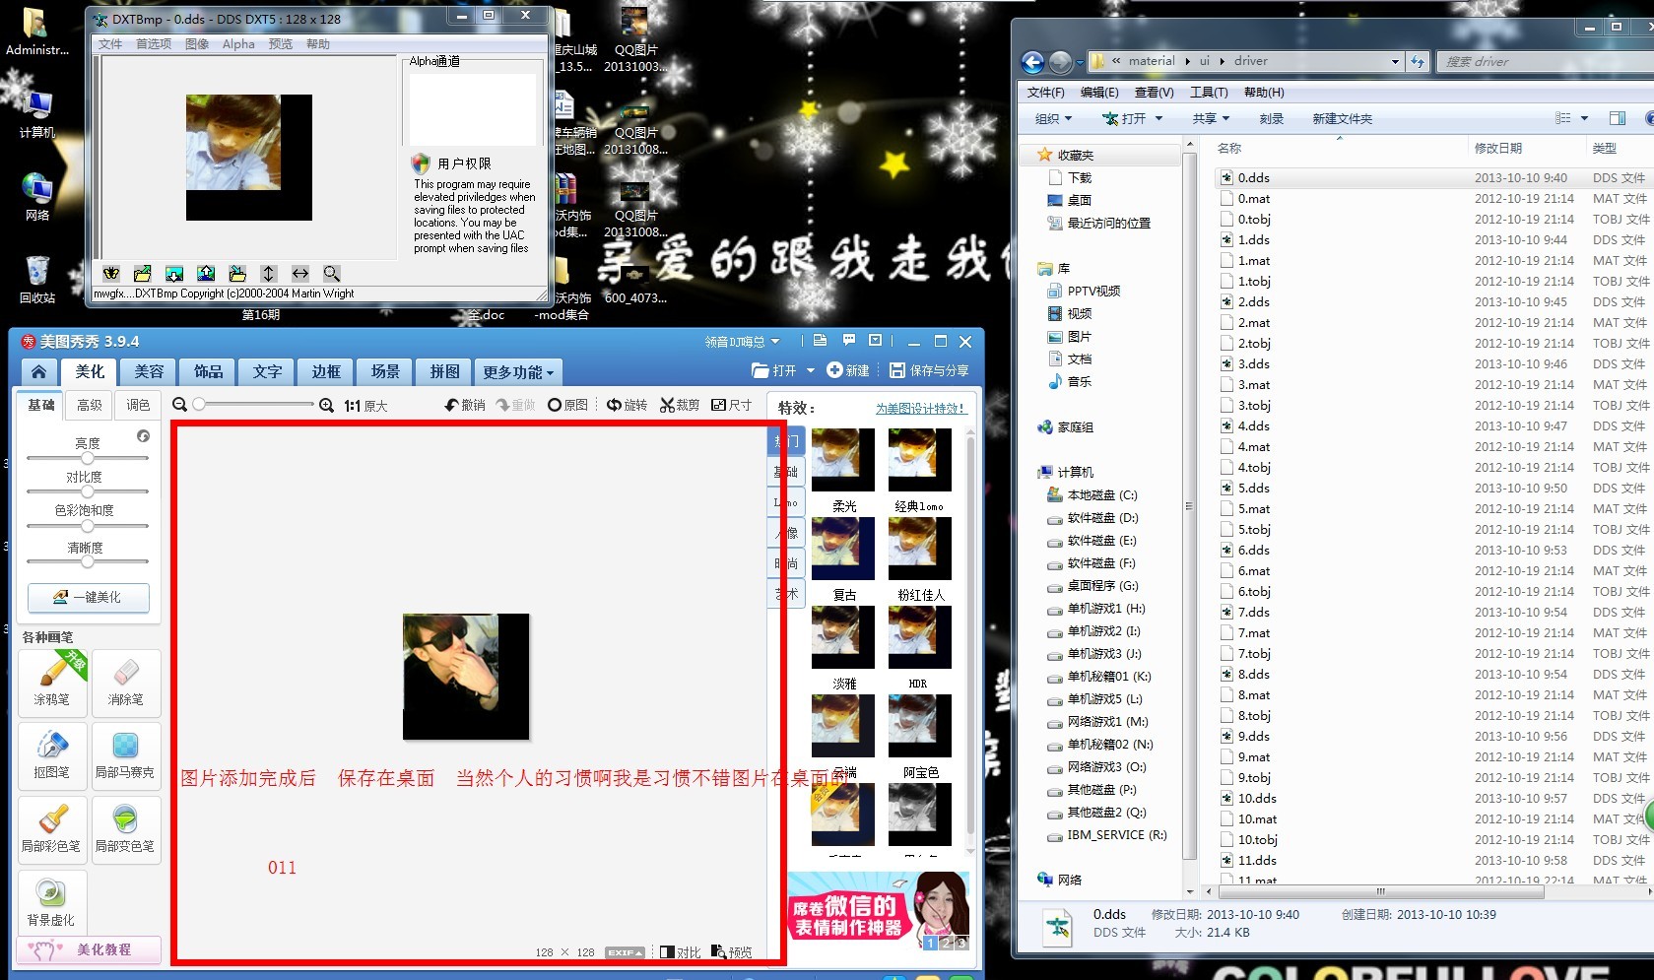The height and width of the screenshot is (980, 1654).
Task: Click the 清晰度 sharpness slider handle
Action: 88,560
